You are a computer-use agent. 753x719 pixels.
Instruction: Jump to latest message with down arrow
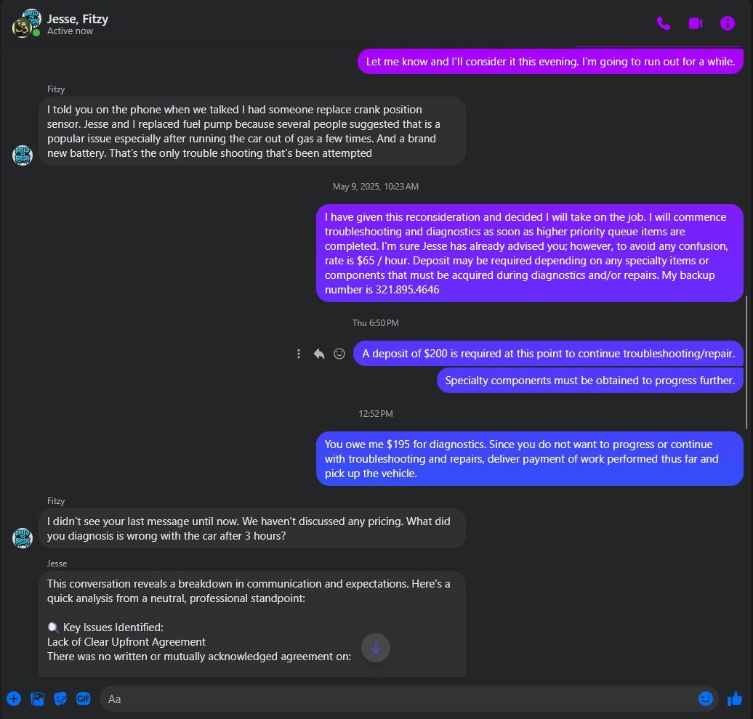376,648
